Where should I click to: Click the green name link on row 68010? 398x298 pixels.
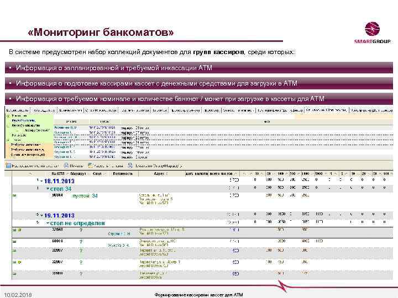[x=118, y=245]
